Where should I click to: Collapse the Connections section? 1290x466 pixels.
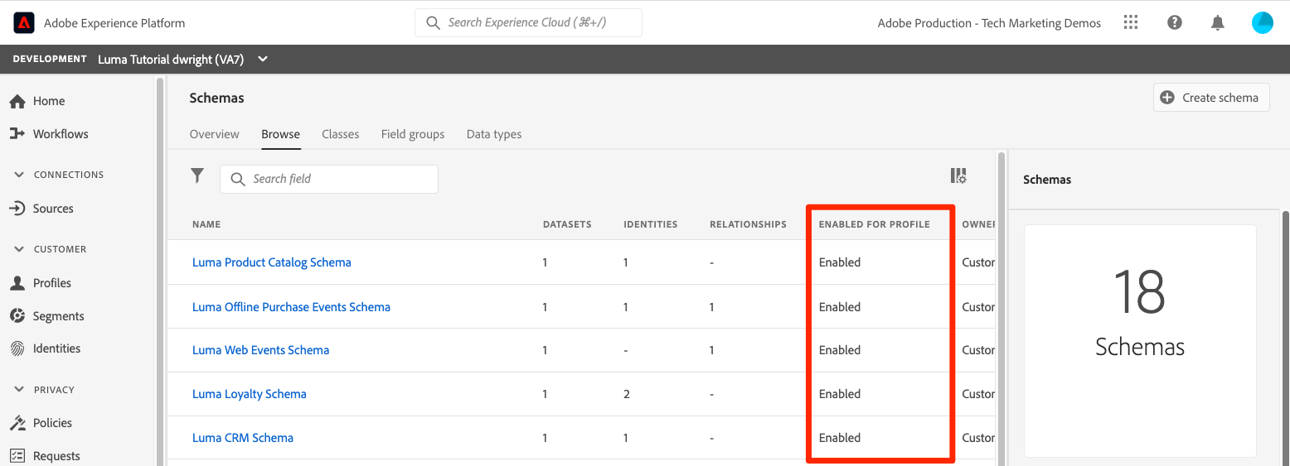[20, 175]
